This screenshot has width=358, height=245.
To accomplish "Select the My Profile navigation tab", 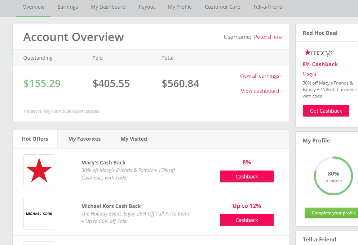I will [x=180, y=7].
